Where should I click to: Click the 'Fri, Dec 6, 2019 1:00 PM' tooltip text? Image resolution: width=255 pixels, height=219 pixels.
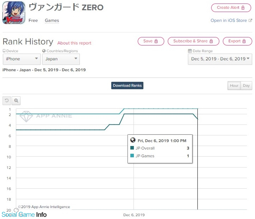pyautogui.click(x=162, y=141)
